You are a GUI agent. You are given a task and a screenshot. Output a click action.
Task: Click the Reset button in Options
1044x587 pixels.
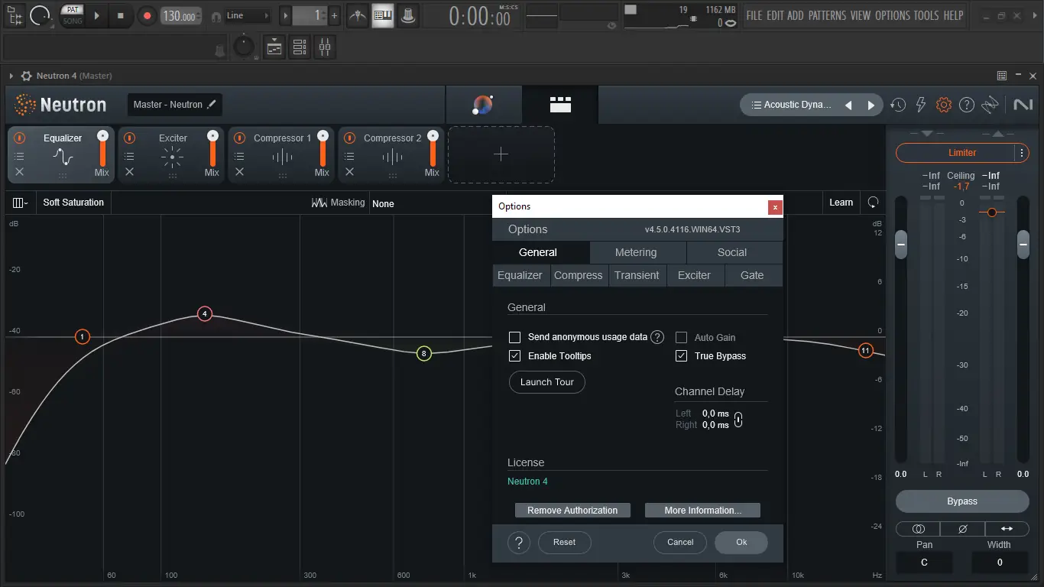tap(565, 543)
